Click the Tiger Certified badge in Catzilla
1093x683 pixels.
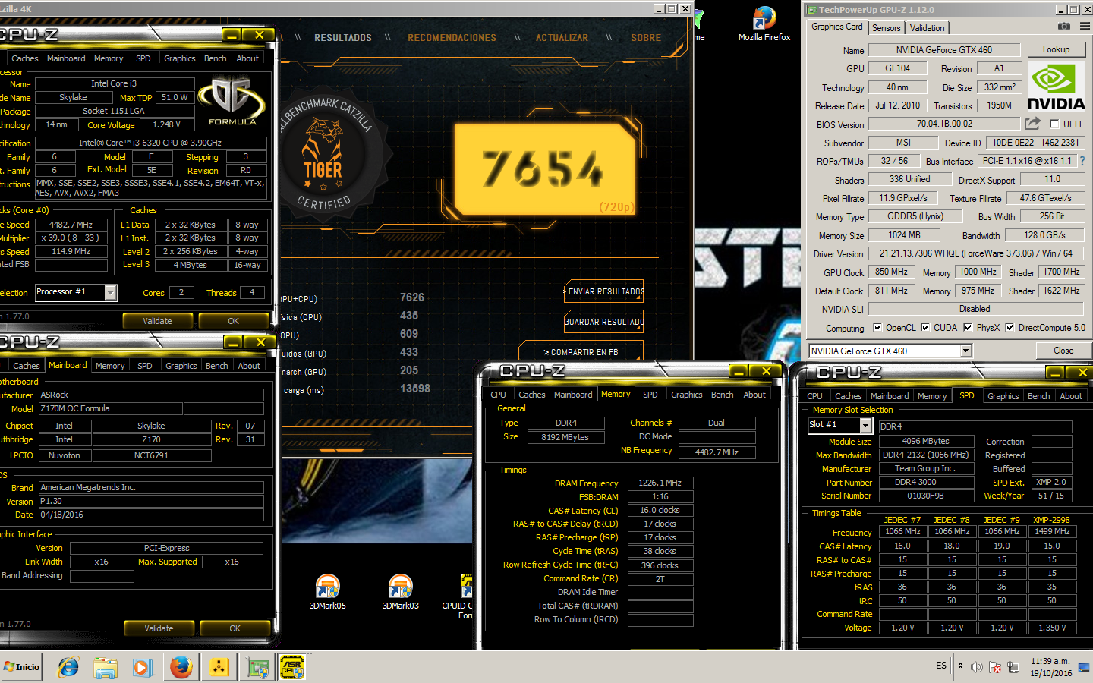pyautogui.click(x=325, y=154)
